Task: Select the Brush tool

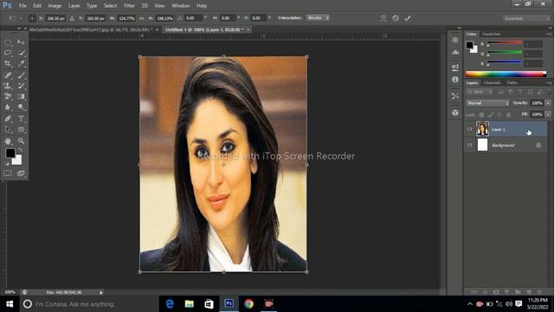Action: (x=21, y=75)
